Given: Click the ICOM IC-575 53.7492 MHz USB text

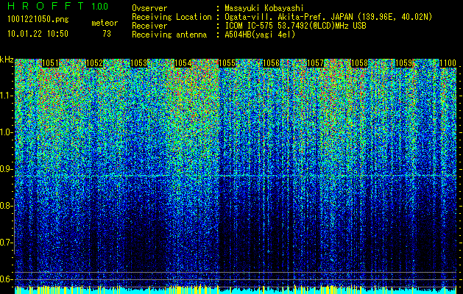Looking at the screenshot, I should tap(296, 26).
